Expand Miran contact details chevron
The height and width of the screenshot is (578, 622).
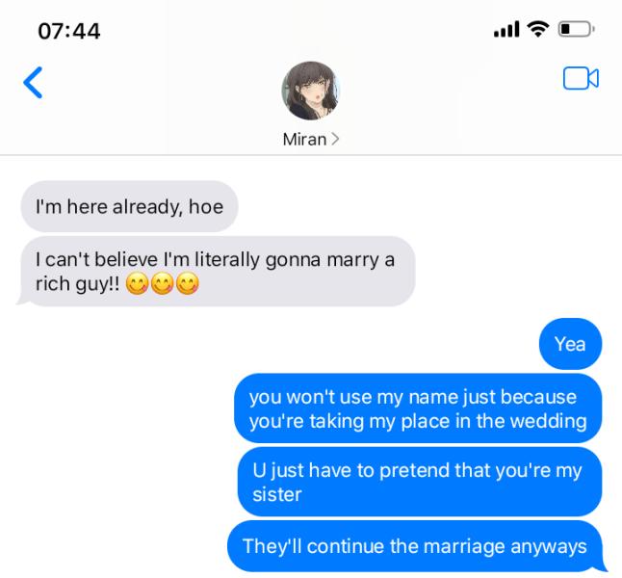point(335,139)
